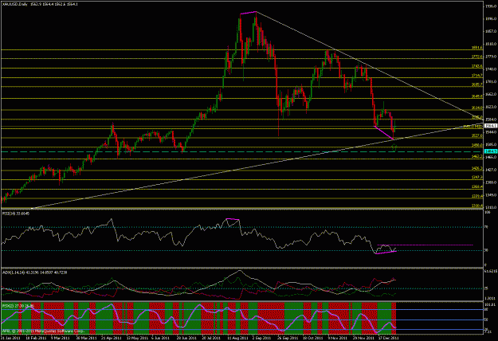Click the 70 level on RSI scale
The height and width of the screenshot is (341, 498).
486,227
